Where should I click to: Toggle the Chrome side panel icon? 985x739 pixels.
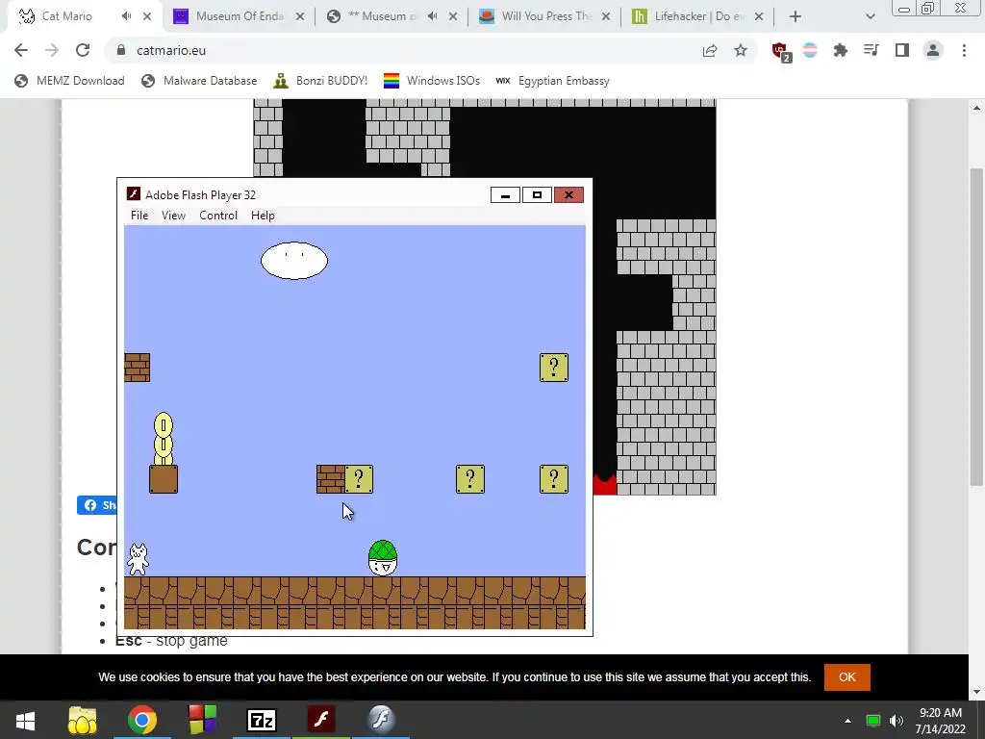[x=902, y=50]
